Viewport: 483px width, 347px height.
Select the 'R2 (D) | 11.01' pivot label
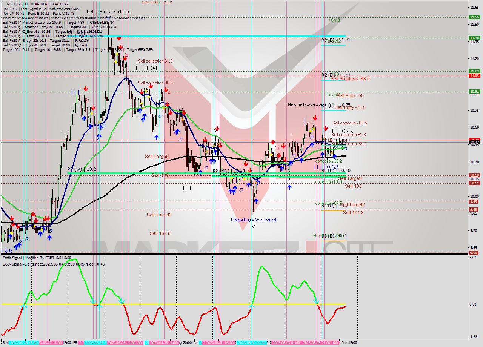pos(336,75)
